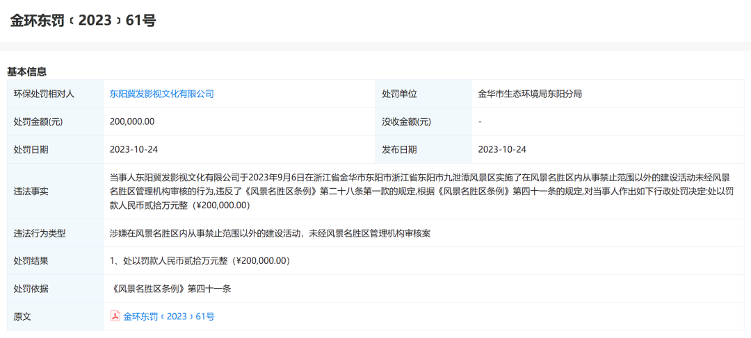The image size is (751, 338).
Task: Open the 东阳冀发影视文化有限公司 company link
Action: point(161,94)
